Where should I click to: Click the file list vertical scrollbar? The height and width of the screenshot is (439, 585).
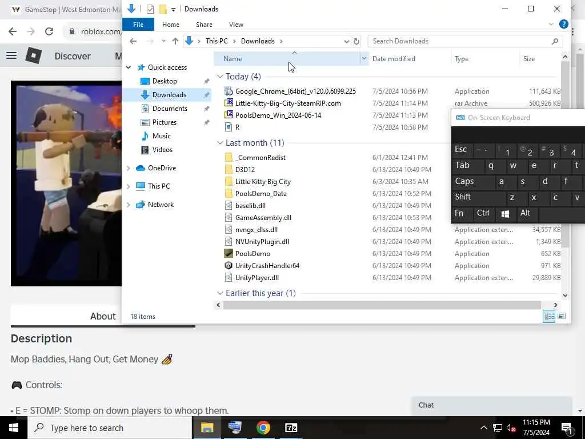(x=565, y=153)
